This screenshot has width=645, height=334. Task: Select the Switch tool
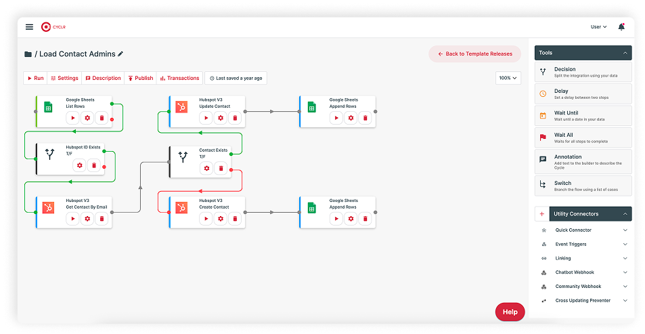coord(583,186)
